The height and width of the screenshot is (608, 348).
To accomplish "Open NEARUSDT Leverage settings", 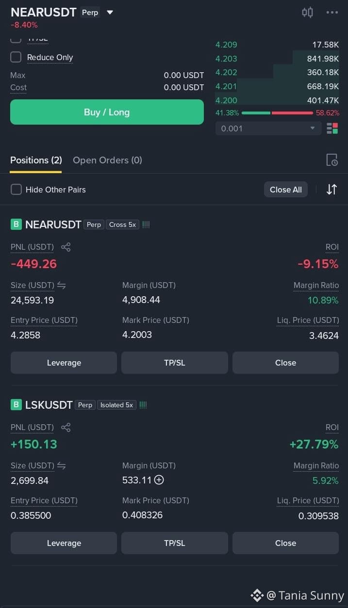I will (64, 363).
